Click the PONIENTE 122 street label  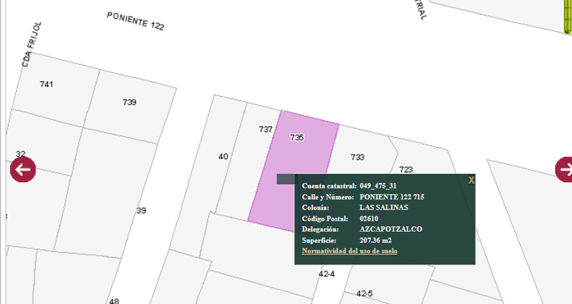tap(135, 21)
